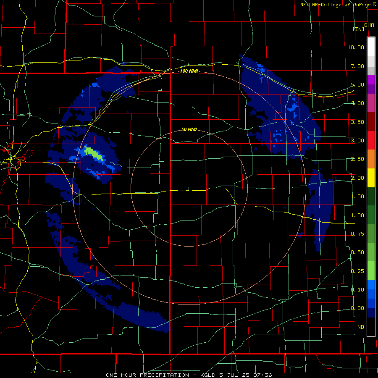This screenshot has width=378, height=378.
Task: Select the bright magenta swatch above 5.00
Action: tap(371, 80)
